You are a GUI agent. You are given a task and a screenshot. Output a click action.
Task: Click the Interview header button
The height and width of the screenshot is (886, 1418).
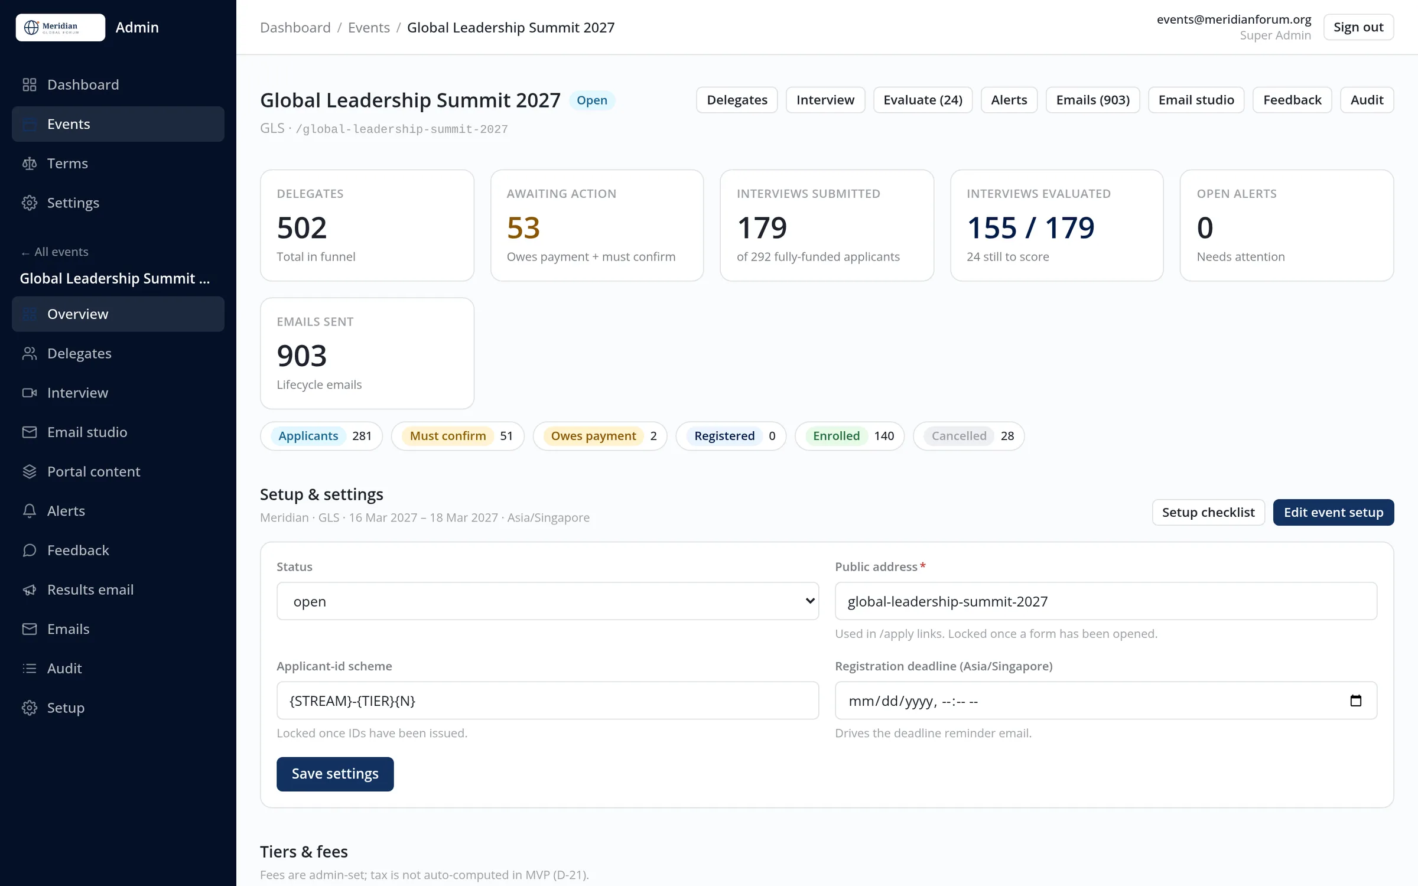[825, 100]
